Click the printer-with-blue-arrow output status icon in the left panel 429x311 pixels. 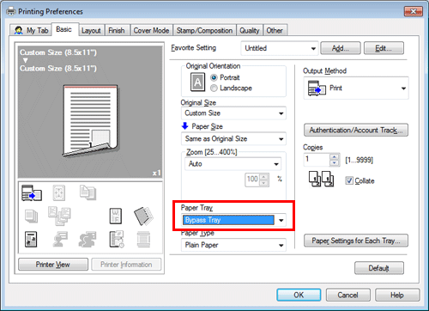32,193
